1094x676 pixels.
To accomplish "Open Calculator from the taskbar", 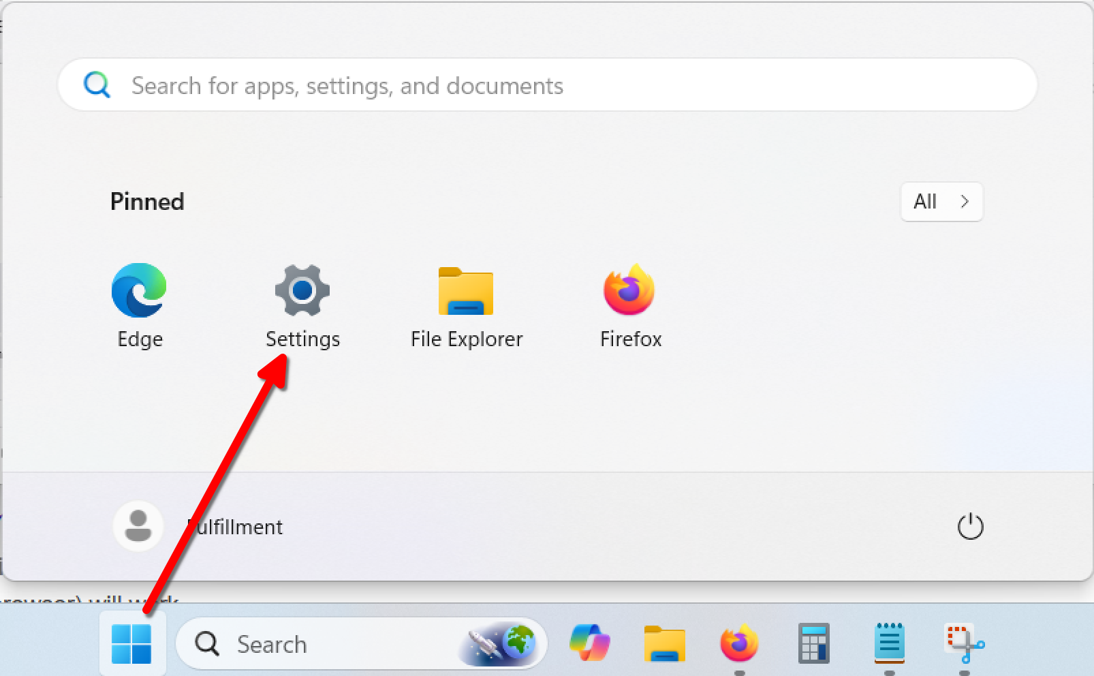I will (x=814, y=644).
